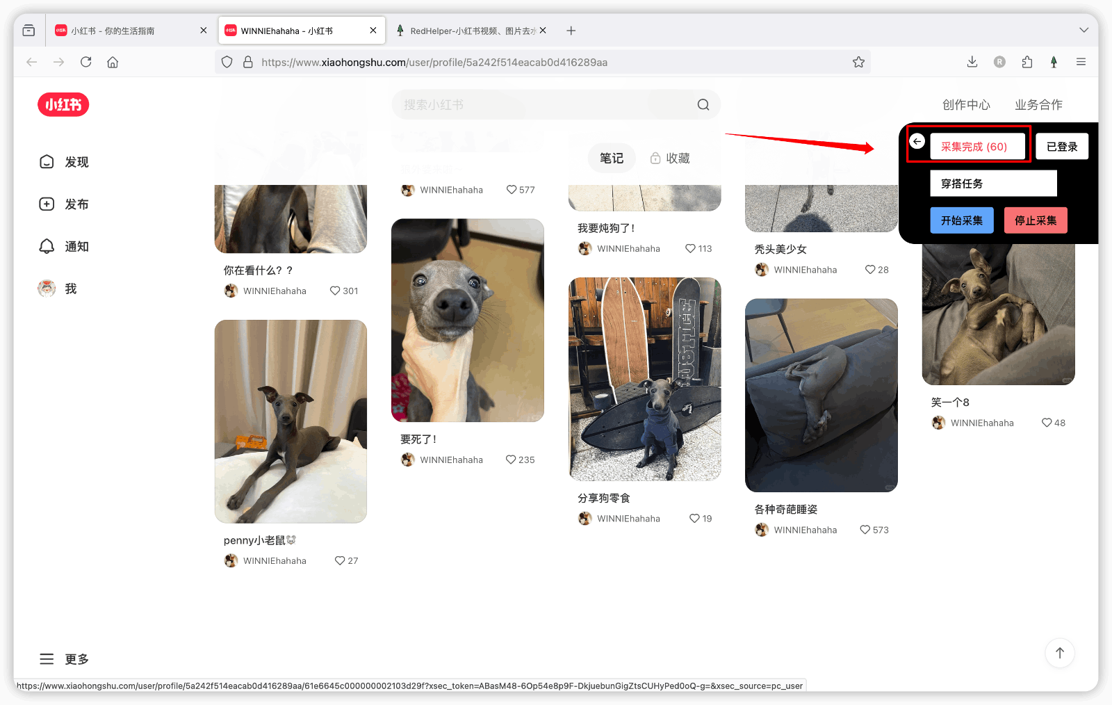Click the 已登录 button
The width and height of the screenshot is (1112, 705).
pos(1062,147)
